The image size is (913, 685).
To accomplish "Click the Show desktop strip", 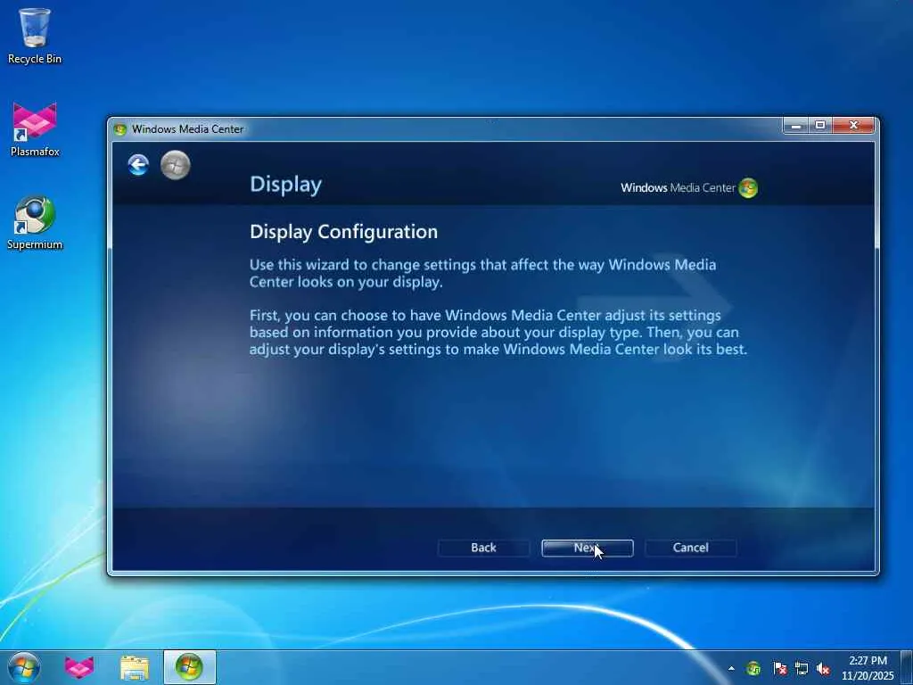I will (907, 668).
